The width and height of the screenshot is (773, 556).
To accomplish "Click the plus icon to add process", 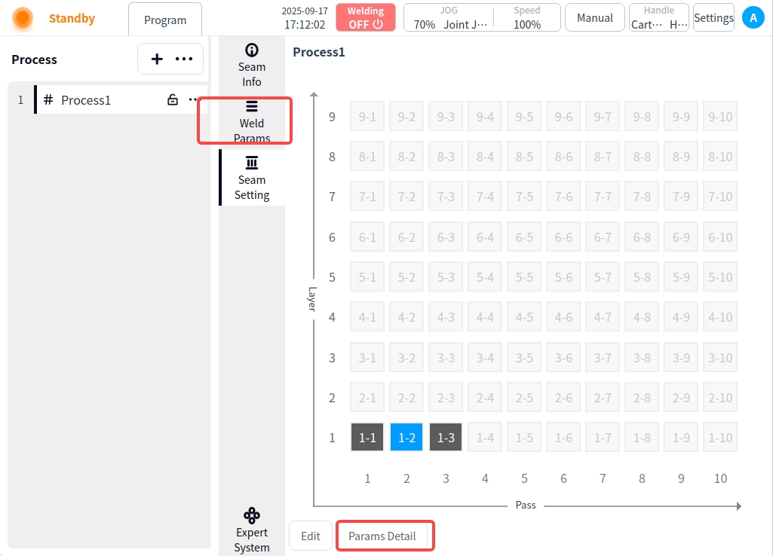I will point(157,60).
